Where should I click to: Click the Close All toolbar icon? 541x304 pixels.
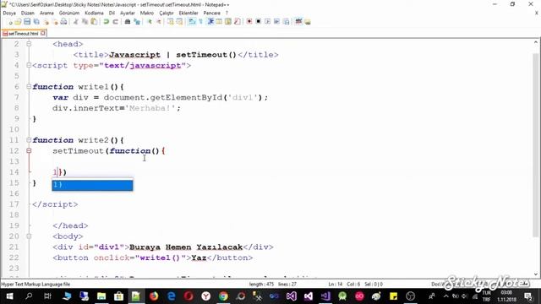point(55,22)
